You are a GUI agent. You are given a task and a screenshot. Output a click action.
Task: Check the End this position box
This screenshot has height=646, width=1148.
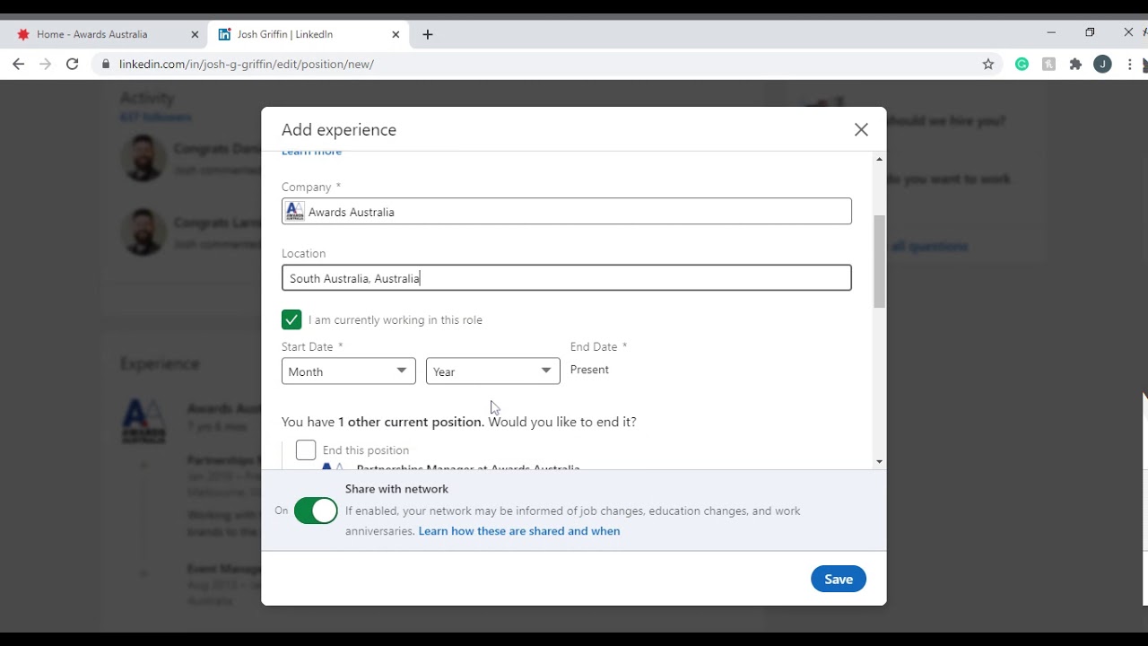pos(306,450)
